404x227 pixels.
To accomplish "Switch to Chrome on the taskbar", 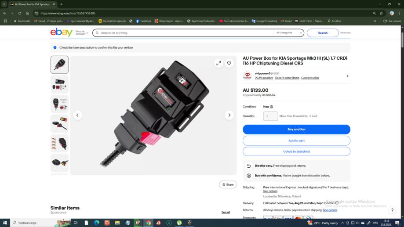I will point(149,223).
